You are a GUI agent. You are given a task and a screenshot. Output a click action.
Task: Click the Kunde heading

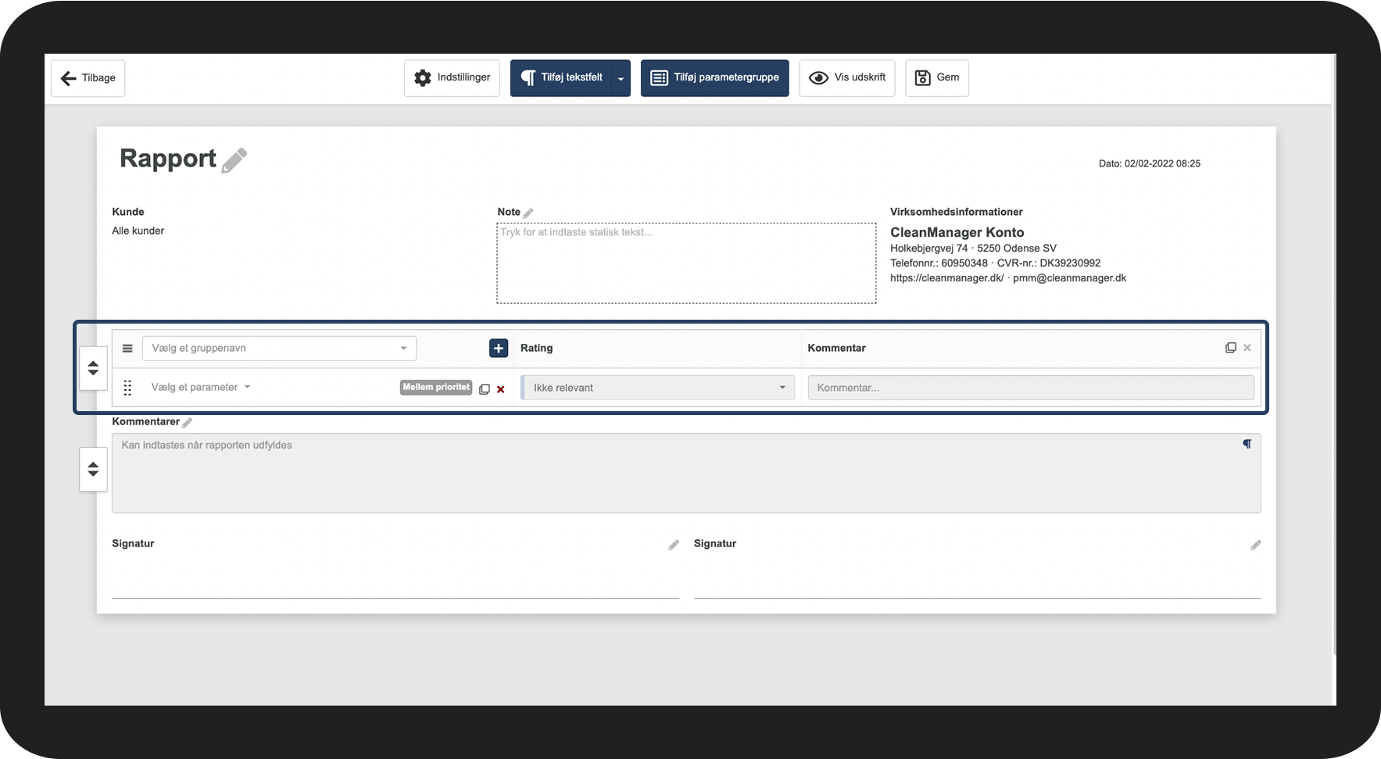[128, 212]
